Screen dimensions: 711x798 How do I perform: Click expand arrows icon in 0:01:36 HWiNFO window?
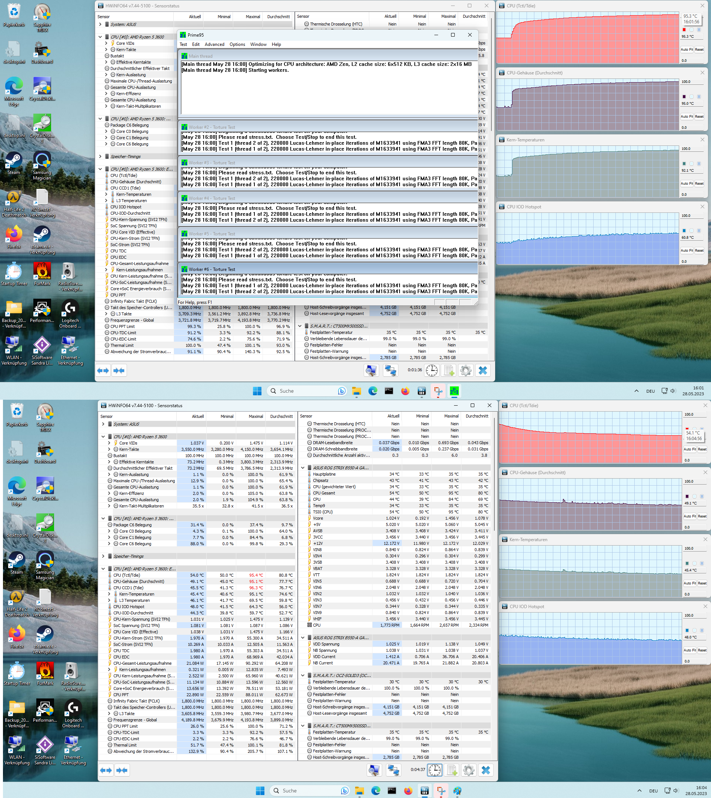click(103, 370)
